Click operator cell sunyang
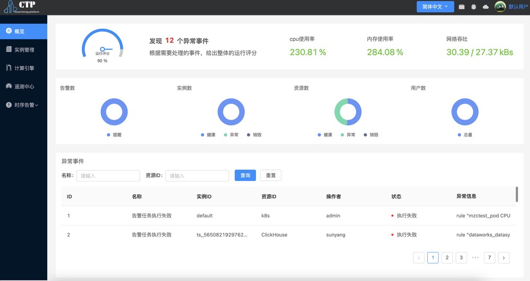Viewport: 530px width, 281px height. click(335, 235)
